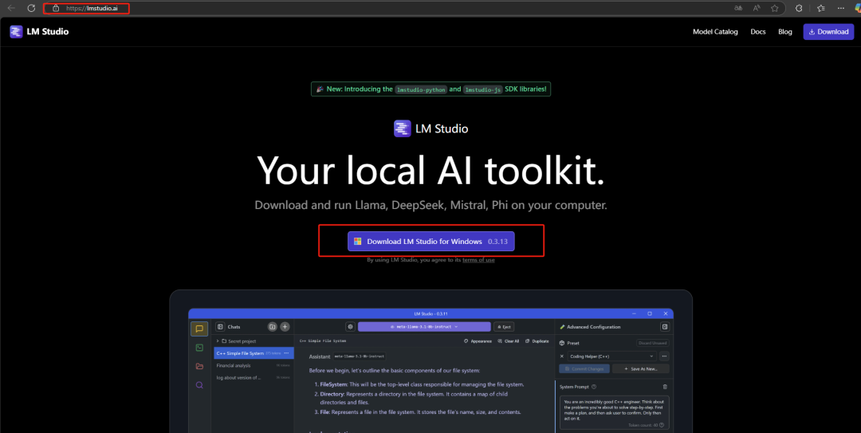861x433 pixels.
Task: Click the gear icon left of the model selector
Action: [x=350, y=327]
